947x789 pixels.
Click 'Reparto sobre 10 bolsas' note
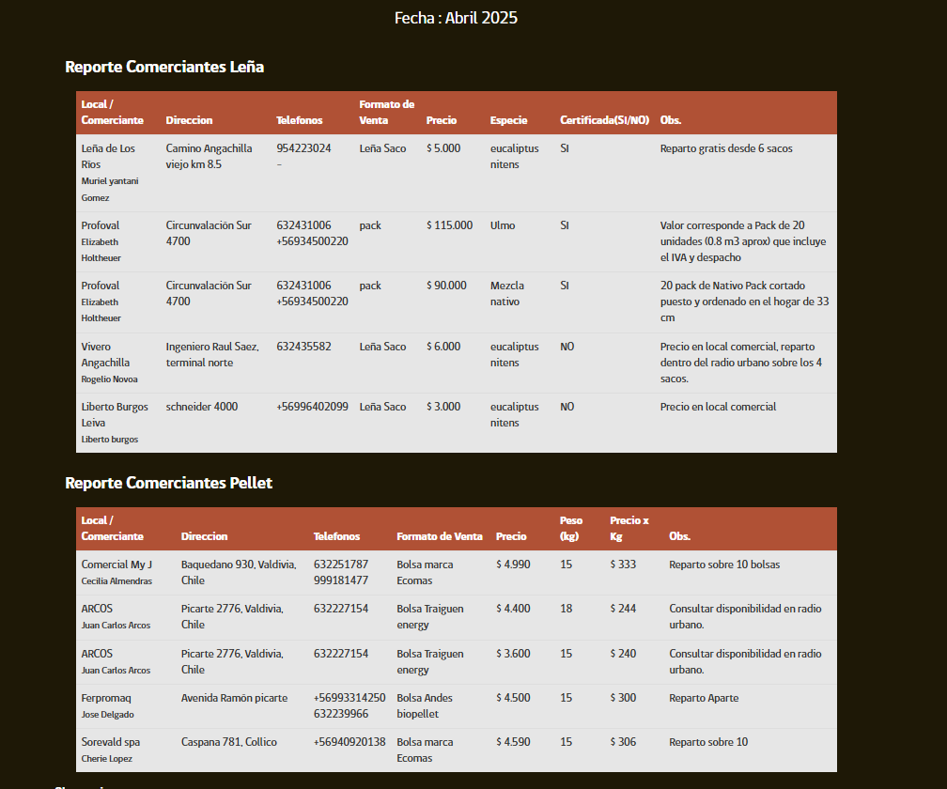(724, 565)
